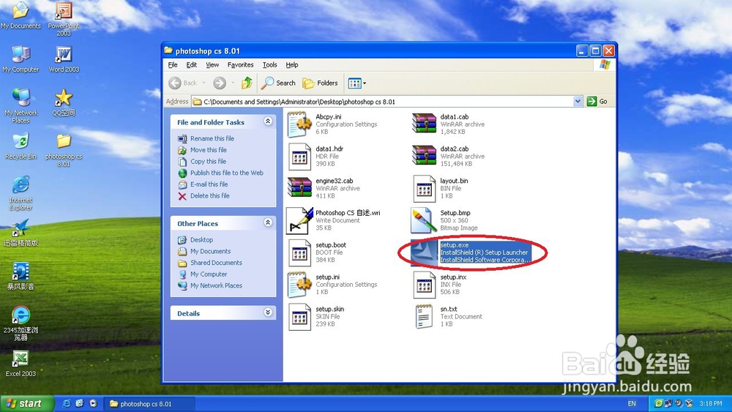Click the Folders toolbar button

click(321, 83)
